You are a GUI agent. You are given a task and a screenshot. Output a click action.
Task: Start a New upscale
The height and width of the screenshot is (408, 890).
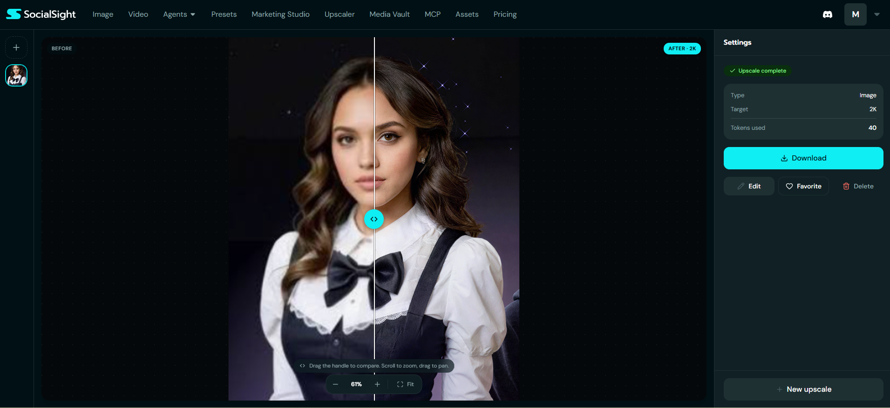point(803,389)
